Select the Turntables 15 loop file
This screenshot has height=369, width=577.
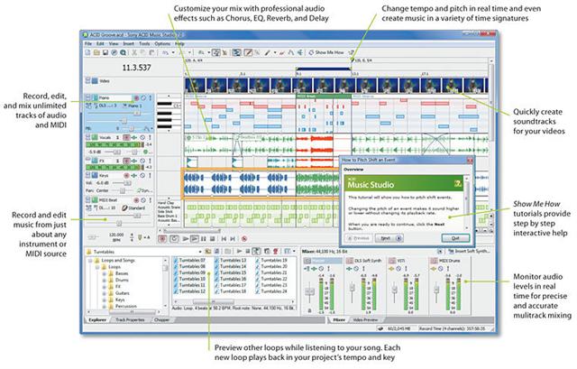click(231, 272)
